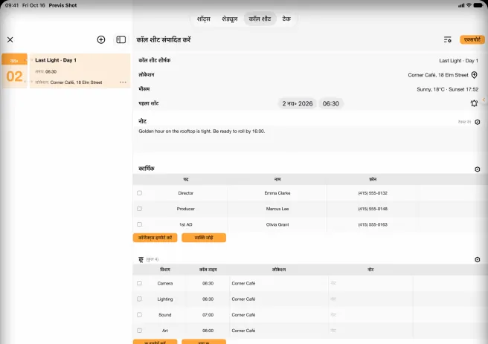
Task: Click the 02 date tile in sidebar
Action: coord(14,71)
